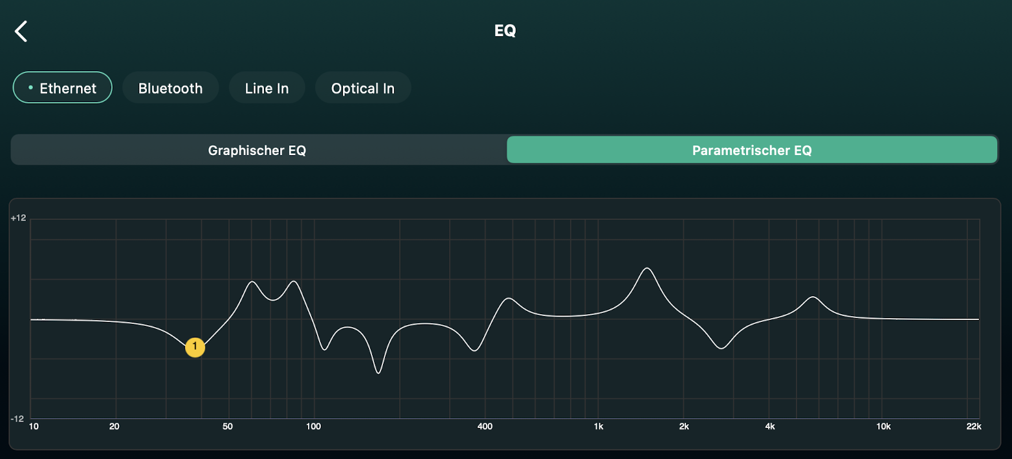Click the curve peak between 4k and 10k
Screen dimensions: 1012x459
[813, 297]
